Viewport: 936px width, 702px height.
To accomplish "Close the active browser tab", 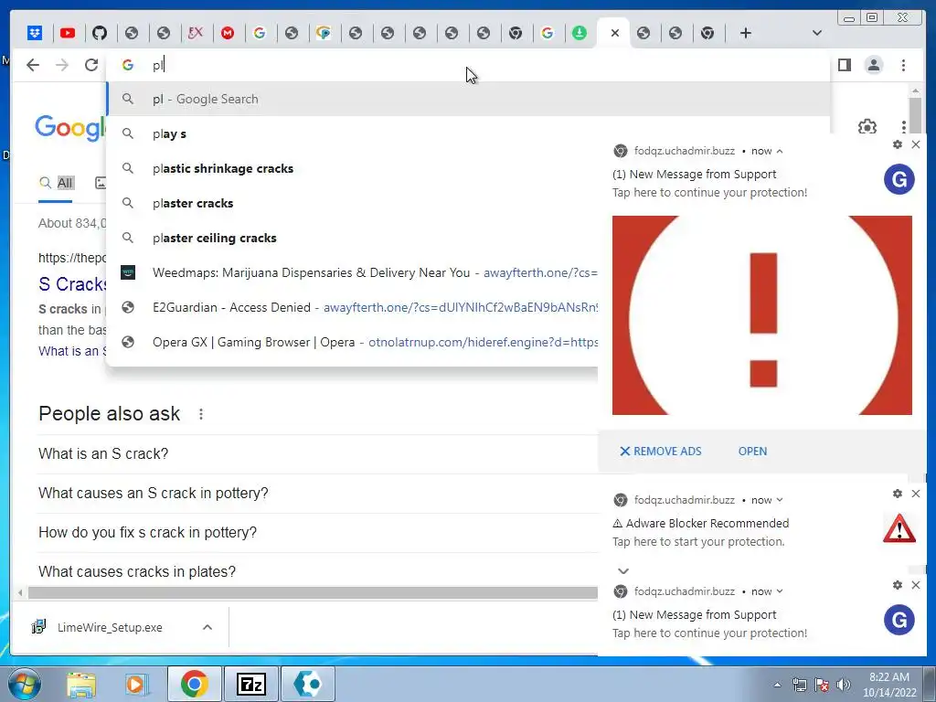I will point(615,33).
